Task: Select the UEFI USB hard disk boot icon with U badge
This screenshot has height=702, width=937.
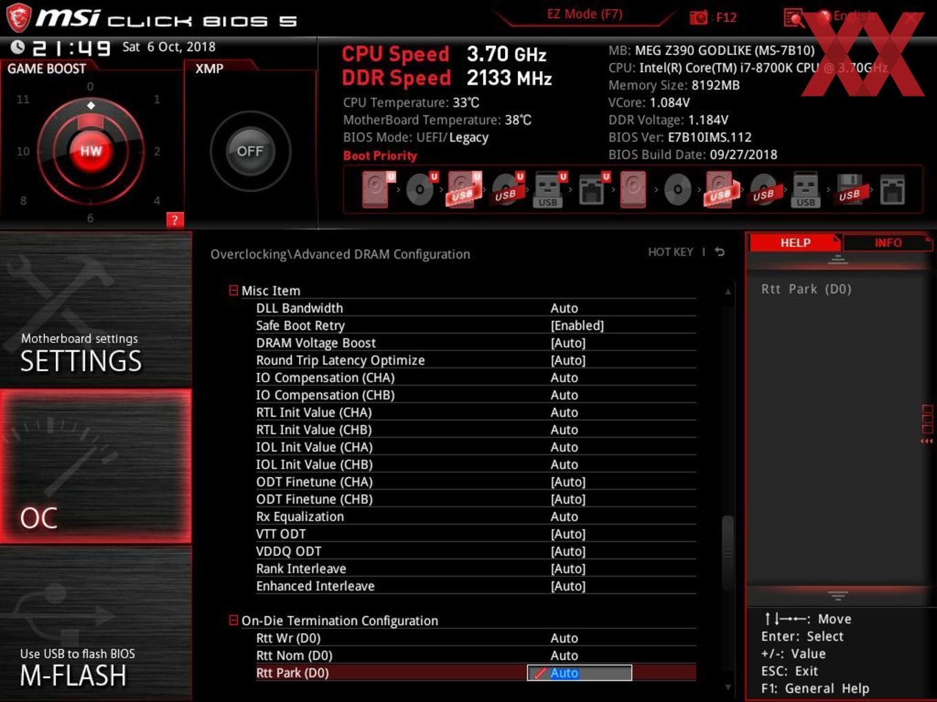Action: click(x=464, y=189)
